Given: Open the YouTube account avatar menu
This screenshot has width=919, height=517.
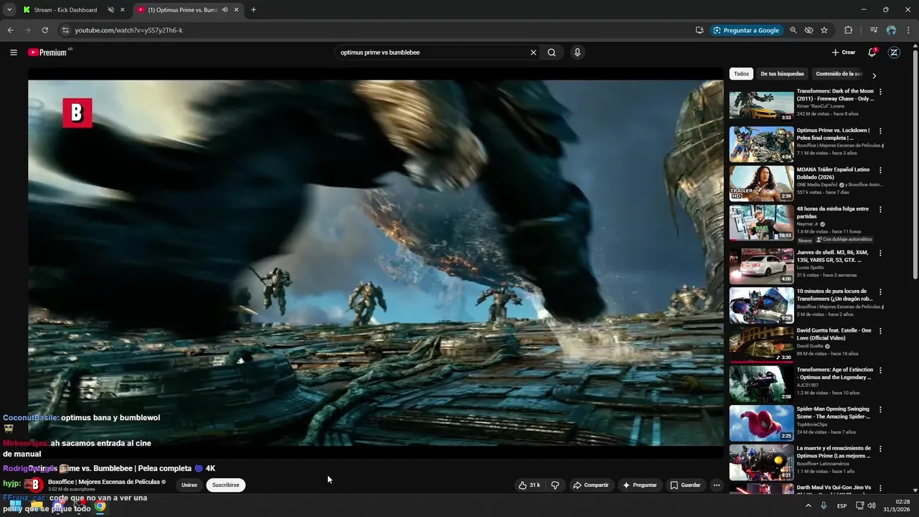Looking at the screenshot, I should click(894, 52).
